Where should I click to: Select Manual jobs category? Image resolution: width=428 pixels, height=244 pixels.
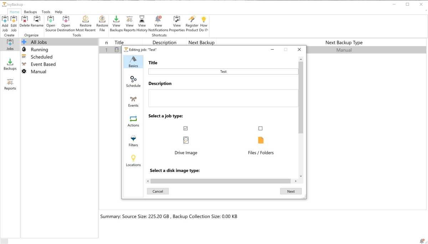59,72
